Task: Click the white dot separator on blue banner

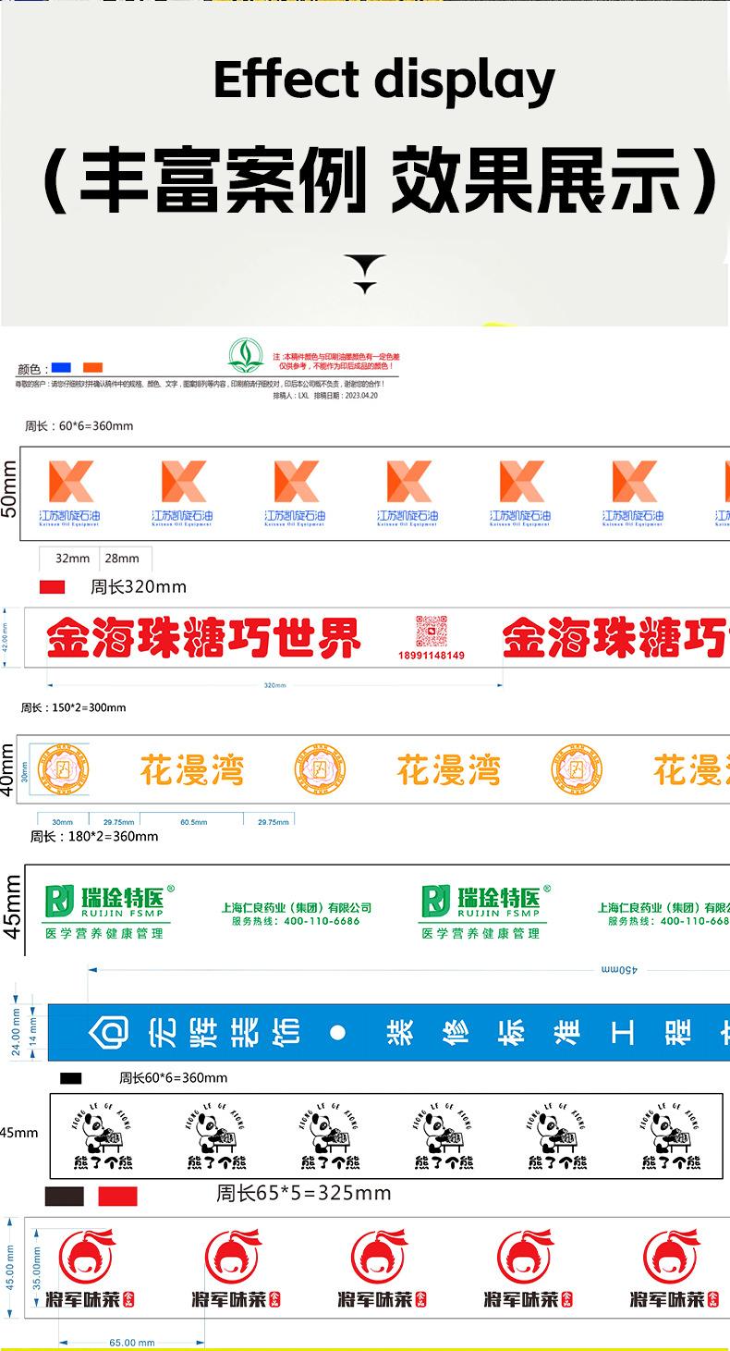Action: (338, 1032)
